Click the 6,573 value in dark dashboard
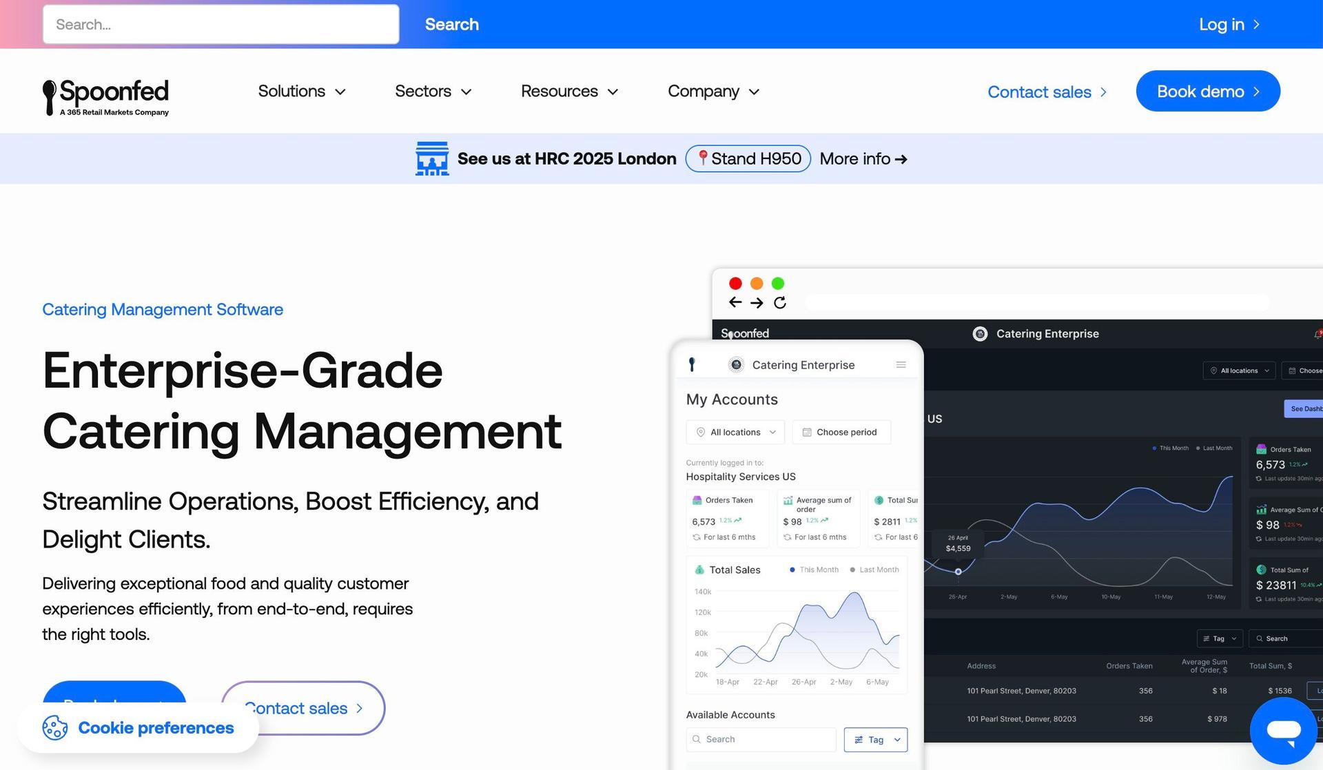1323x770 pixels. [1270, 465]
